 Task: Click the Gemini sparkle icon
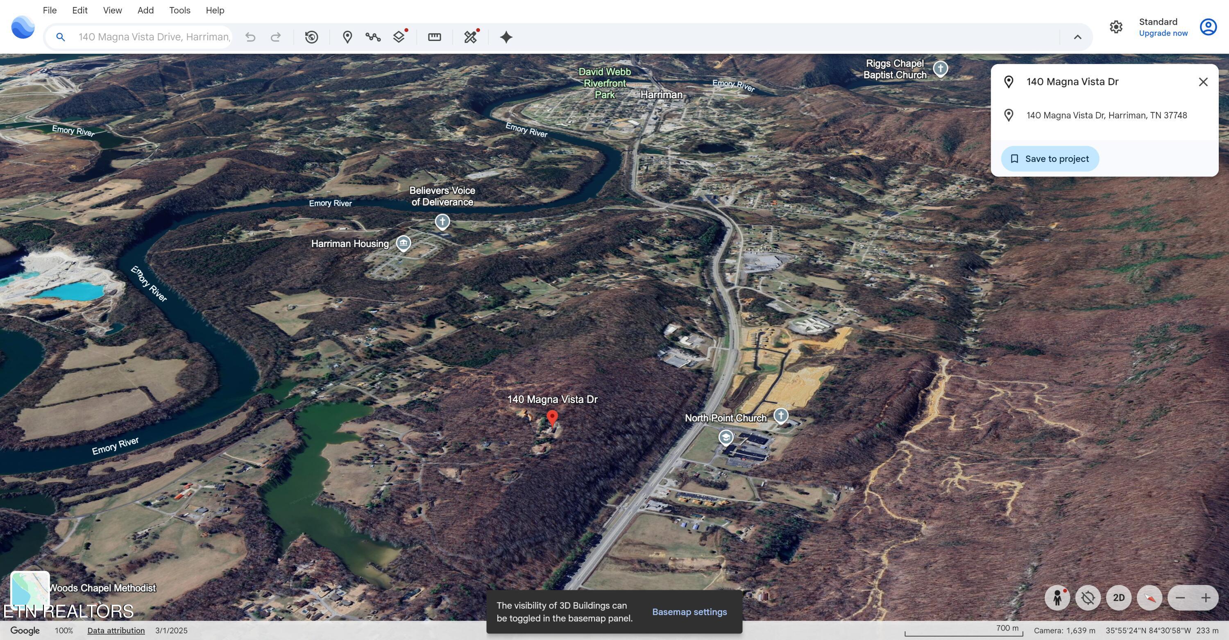coord(506,37)
